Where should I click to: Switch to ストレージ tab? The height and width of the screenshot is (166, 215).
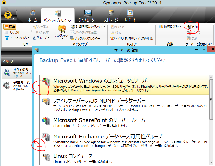point(111,16)
